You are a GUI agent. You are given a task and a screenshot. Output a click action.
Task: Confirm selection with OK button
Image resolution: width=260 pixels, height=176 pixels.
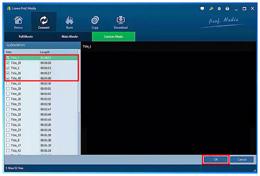[216, 159]
